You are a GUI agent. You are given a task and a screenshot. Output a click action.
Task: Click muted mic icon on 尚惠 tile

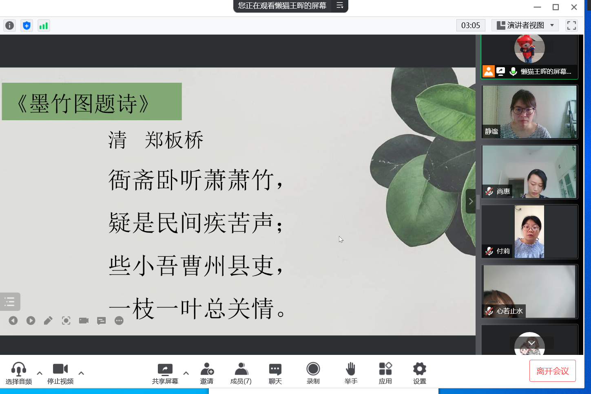click(x=489, y=191)
